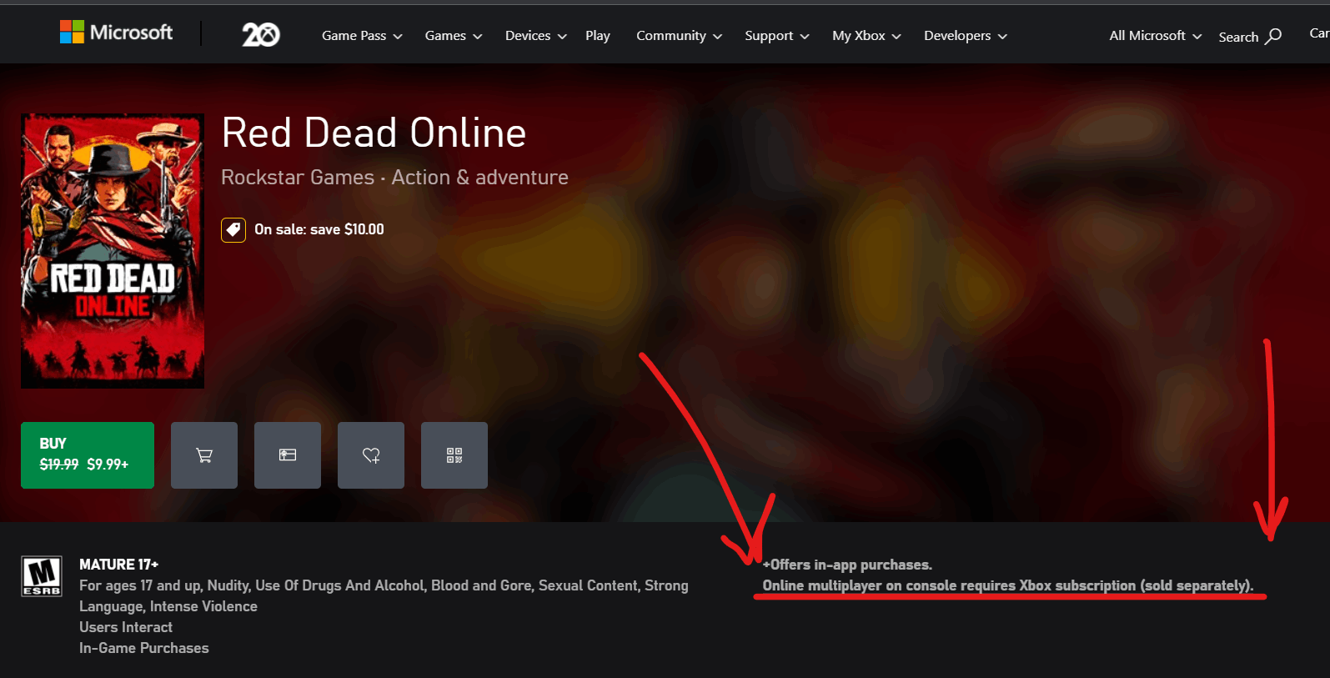This screenshot has width=1330, height=678.
Task: Click the Red Dead Online title
Action: click(374, 133)
